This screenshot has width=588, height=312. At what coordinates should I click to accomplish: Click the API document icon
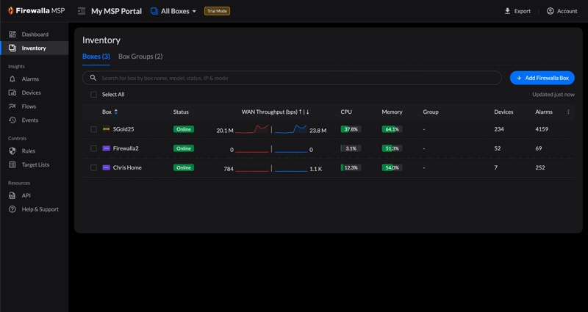12,195
